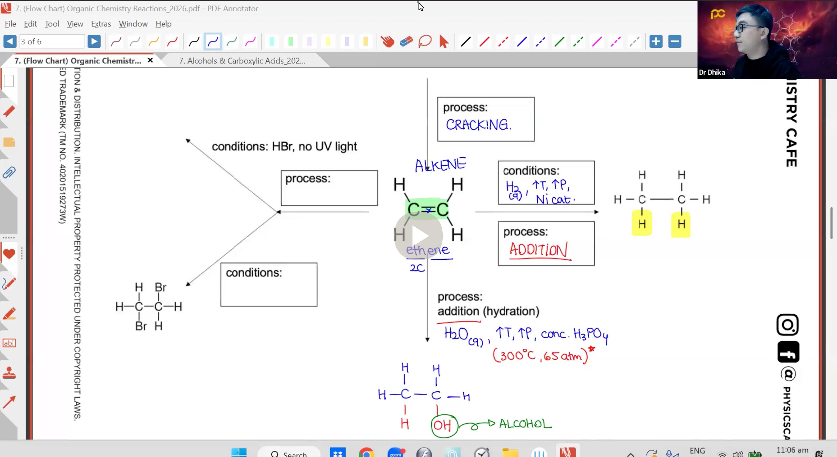
Task: Open the Edit menu
Action: click(x=30, y=24)
